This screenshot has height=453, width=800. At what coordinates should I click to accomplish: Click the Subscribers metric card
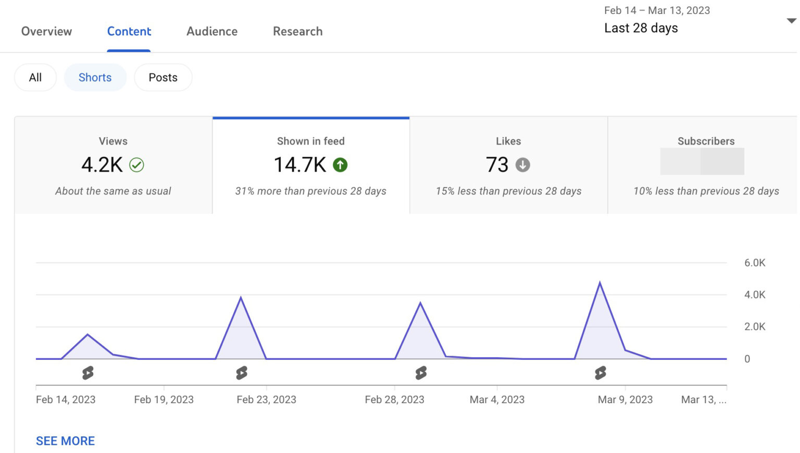point(706,165)
